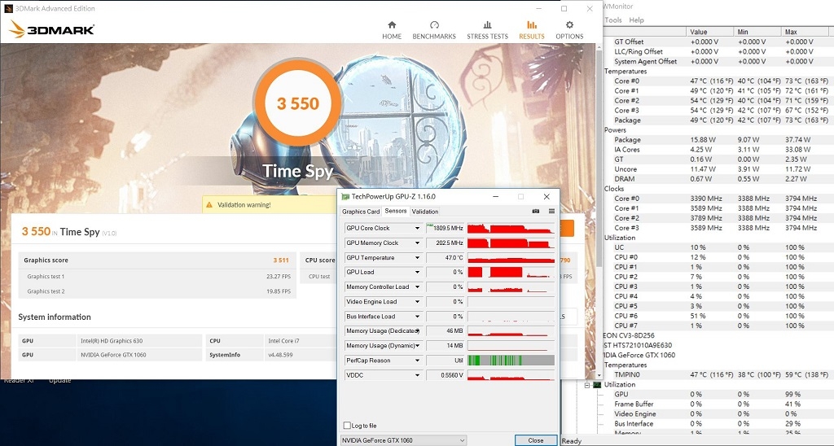Click the Validation warning banner
834x446 pixels.
click(269, 204)
